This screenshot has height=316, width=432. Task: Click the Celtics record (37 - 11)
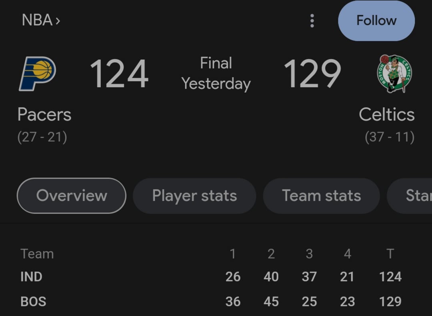click(x=390, y=137)
